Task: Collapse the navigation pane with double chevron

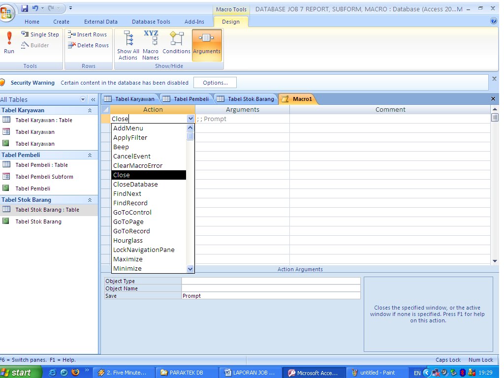Action: 93,99
